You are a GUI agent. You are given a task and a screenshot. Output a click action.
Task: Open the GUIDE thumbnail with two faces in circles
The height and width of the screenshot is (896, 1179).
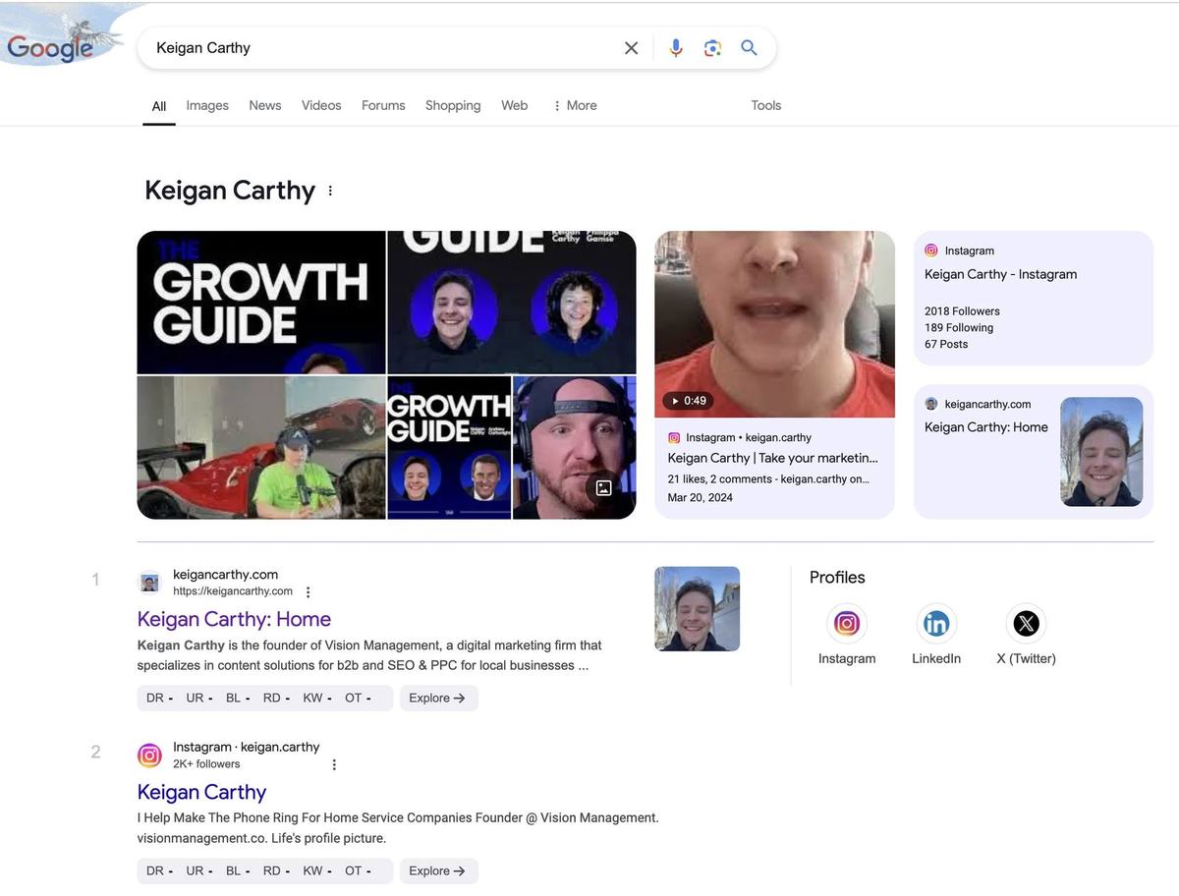(x=512, y=303)
